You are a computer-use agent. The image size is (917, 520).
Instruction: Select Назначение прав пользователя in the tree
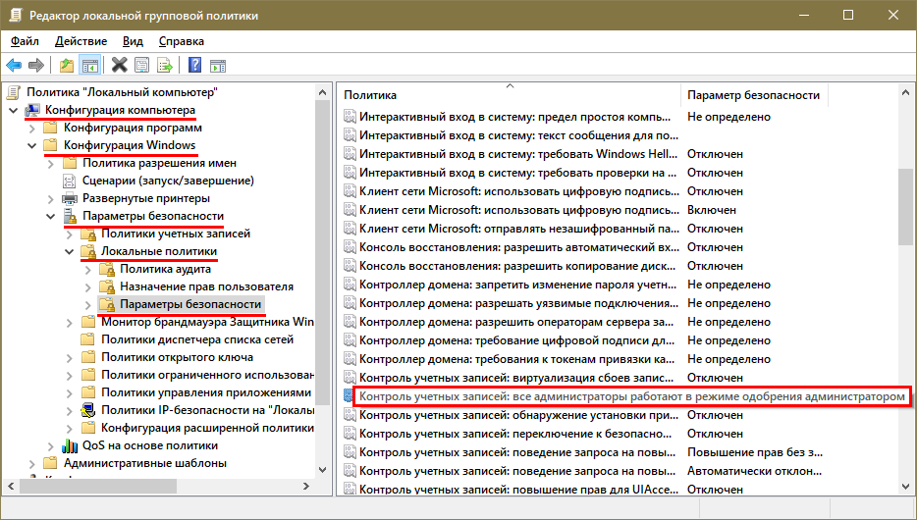point(206,287)
